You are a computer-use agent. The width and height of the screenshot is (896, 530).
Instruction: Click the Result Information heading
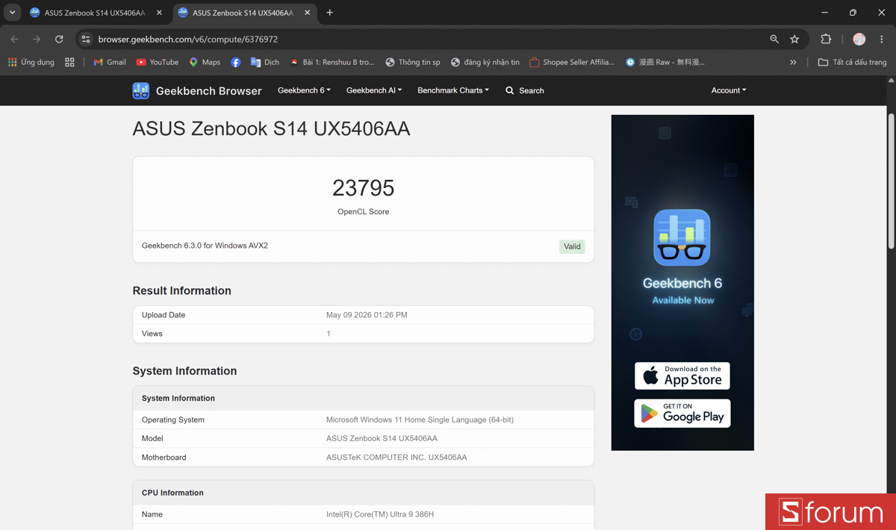[181, 290]
